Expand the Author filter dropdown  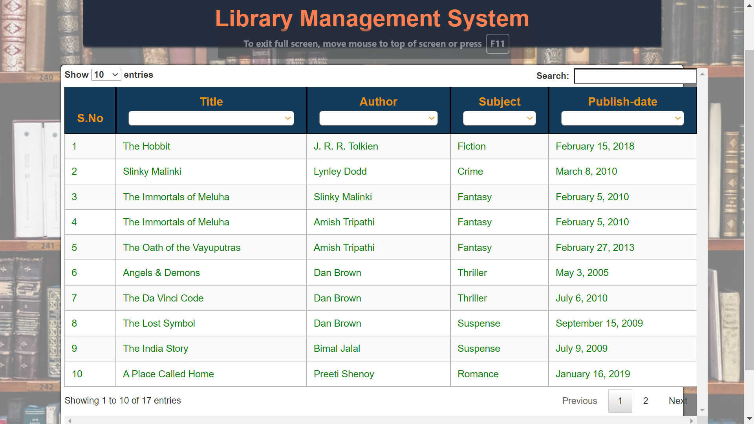378,118
